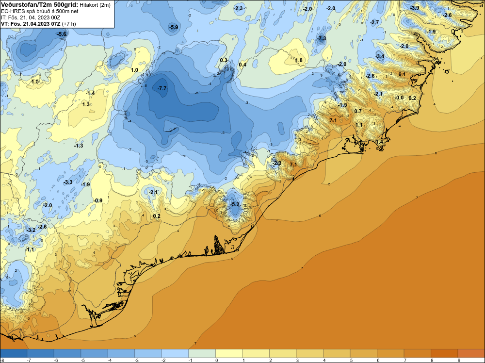Click the -5.6 temperature label
The height and width of the screenshot is (363, 485).
(62, 34)
